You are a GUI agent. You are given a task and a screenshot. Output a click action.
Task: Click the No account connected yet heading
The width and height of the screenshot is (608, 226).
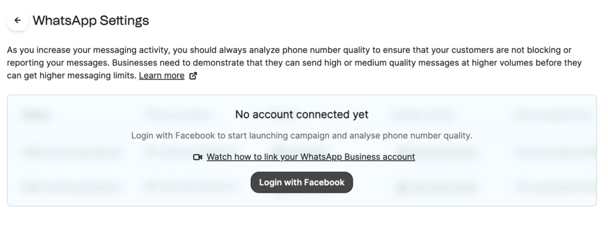pos(302,114)
